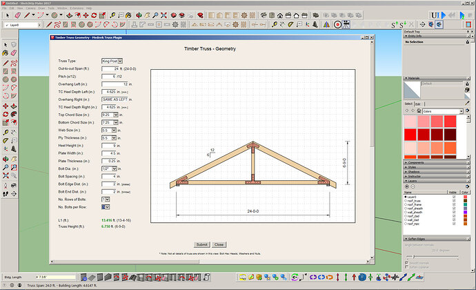
Task: Click the Add Layer plus icon
Action: [407, 186]
